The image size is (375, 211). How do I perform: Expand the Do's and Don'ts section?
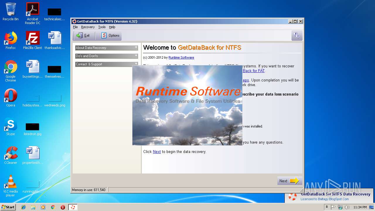point(106,56)
